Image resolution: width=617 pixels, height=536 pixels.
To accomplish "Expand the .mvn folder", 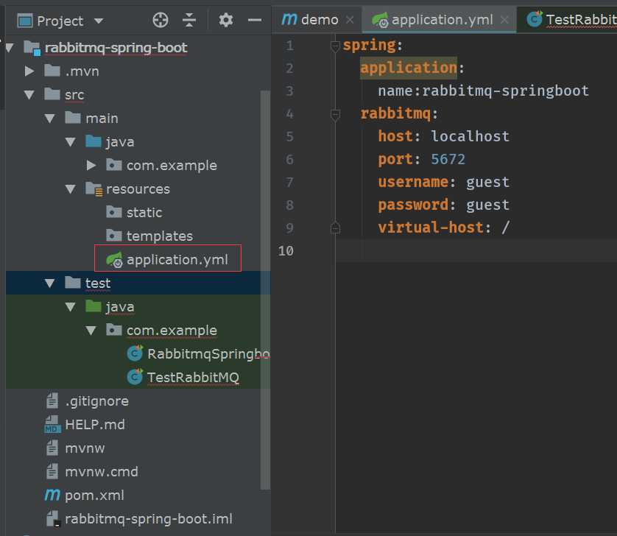I will 29,71.
